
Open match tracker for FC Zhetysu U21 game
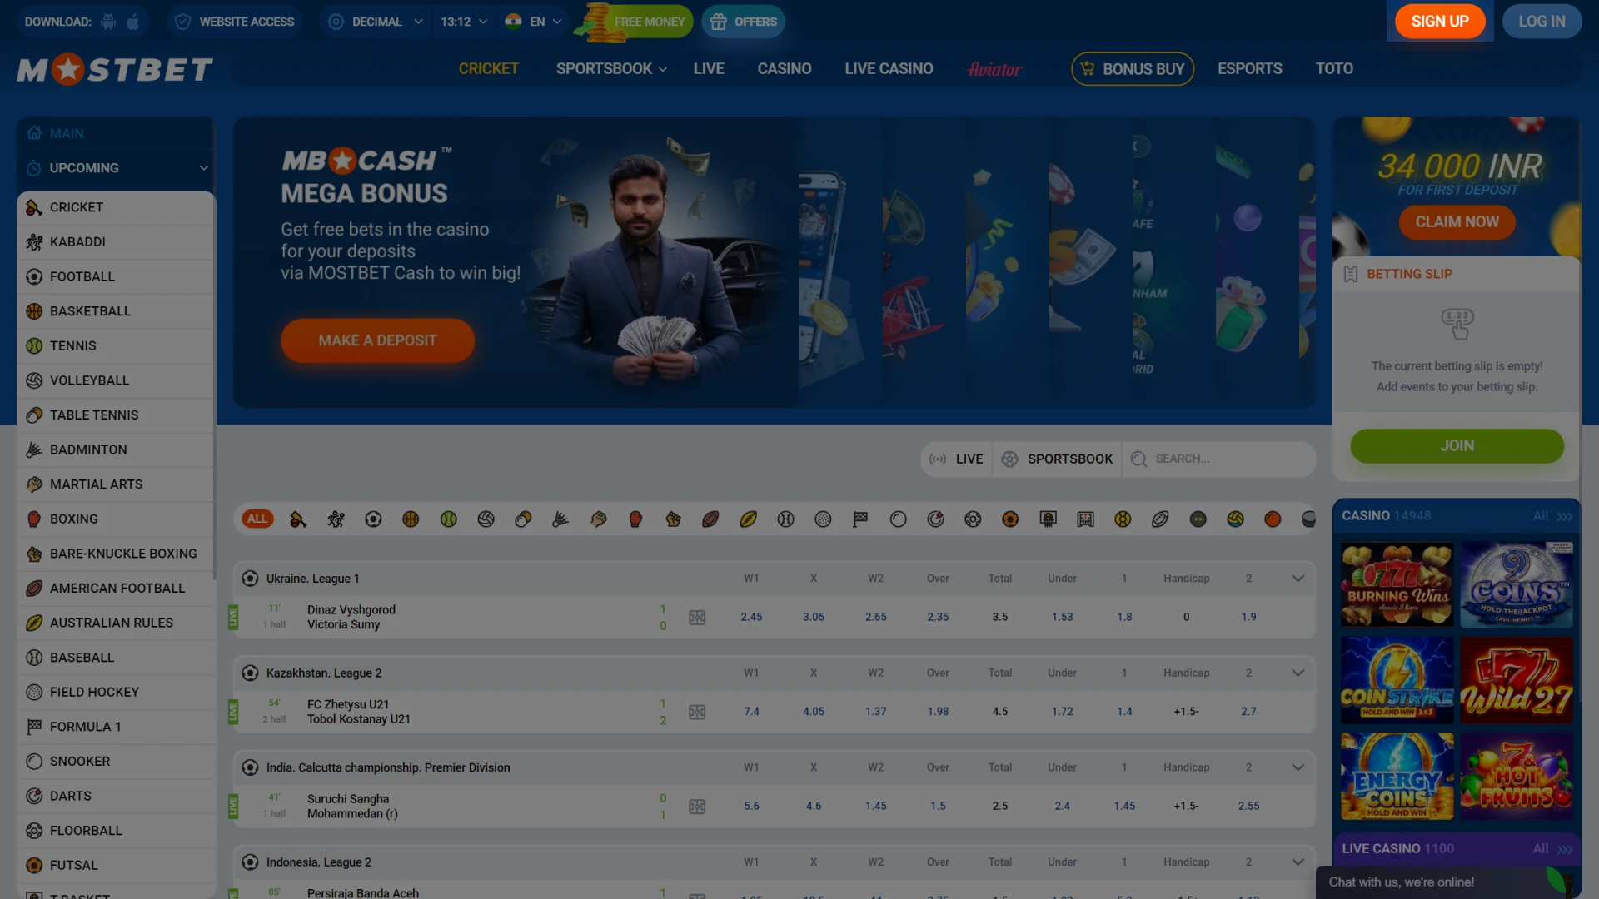(x=697, y=713)
